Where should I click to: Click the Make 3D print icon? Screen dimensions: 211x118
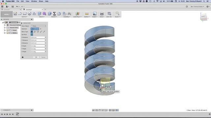(x=102, y=14)
